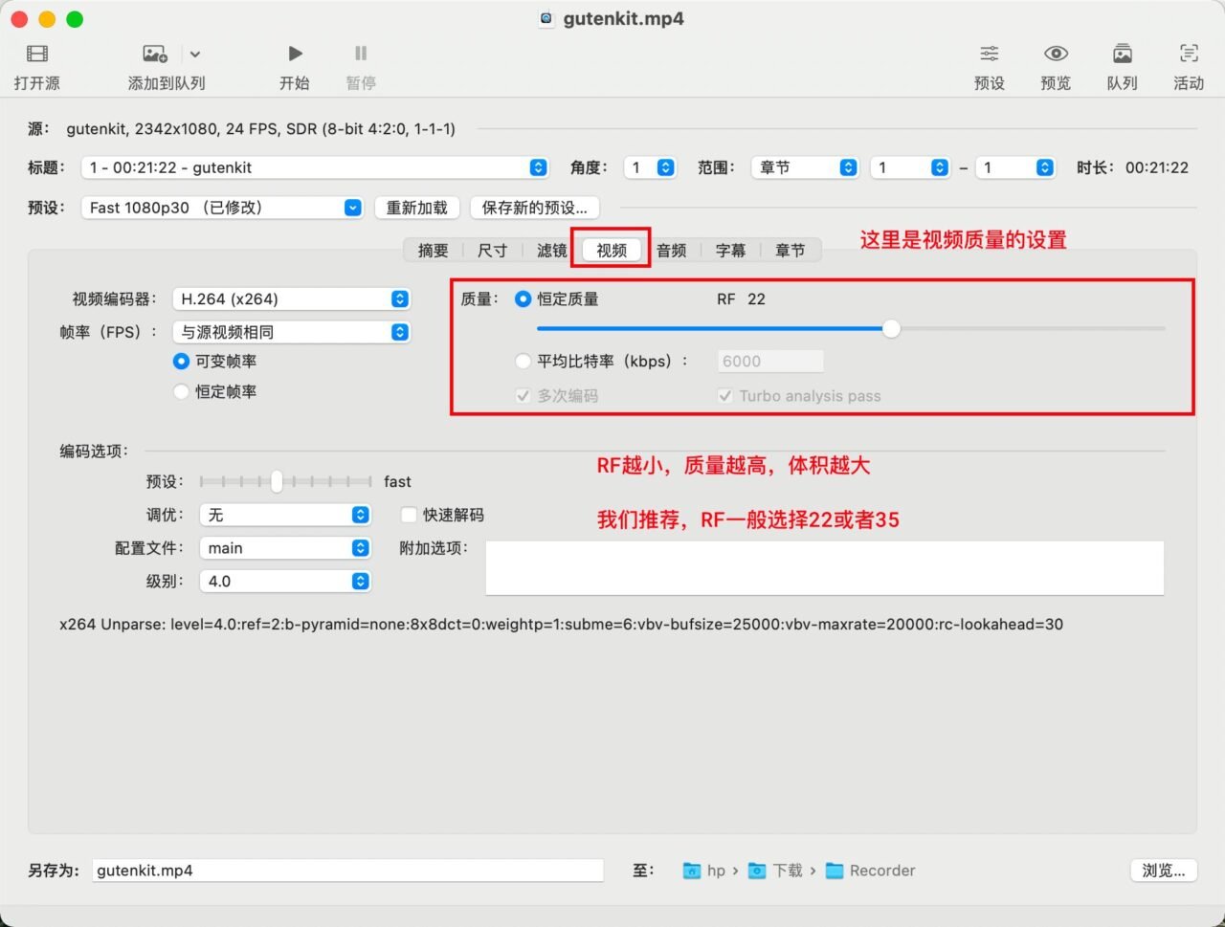Click the Open Source (打开源) film icon

coord(37,55)
